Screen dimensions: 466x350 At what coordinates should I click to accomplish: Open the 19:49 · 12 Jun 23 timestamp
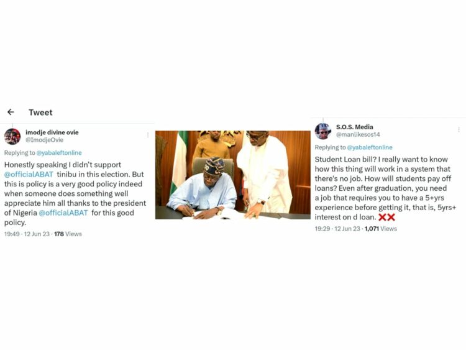(27, 234)
